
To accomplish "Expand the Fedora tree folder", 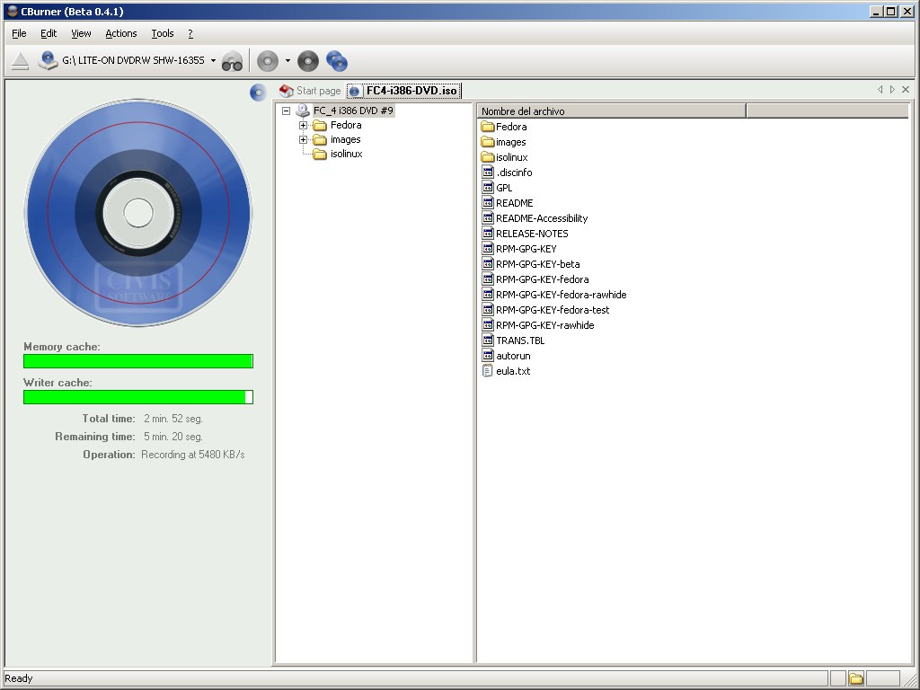I will 303,125.
